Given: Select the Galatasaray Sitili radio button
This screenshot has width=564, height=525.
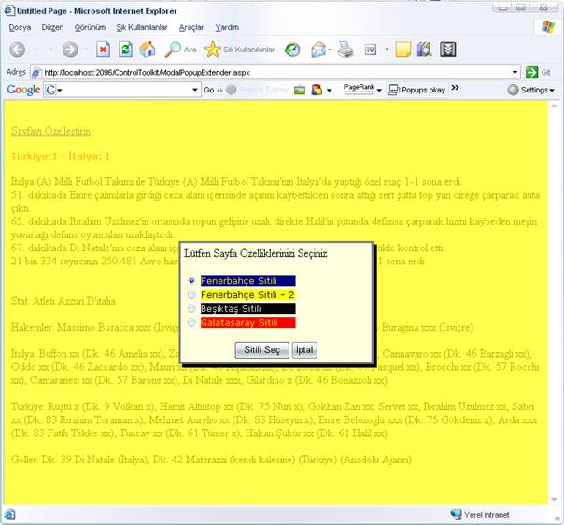Looking at the screenshot, I should point(191,322).
